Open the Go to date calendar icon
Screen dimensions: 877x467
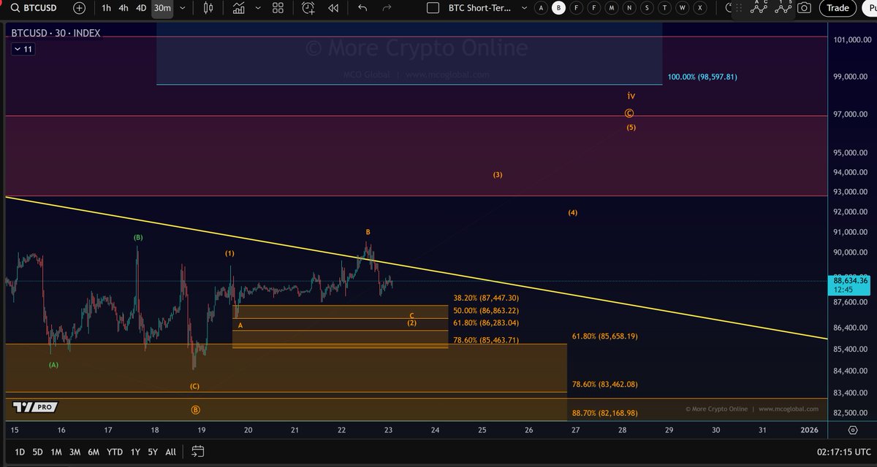(199, 452)
